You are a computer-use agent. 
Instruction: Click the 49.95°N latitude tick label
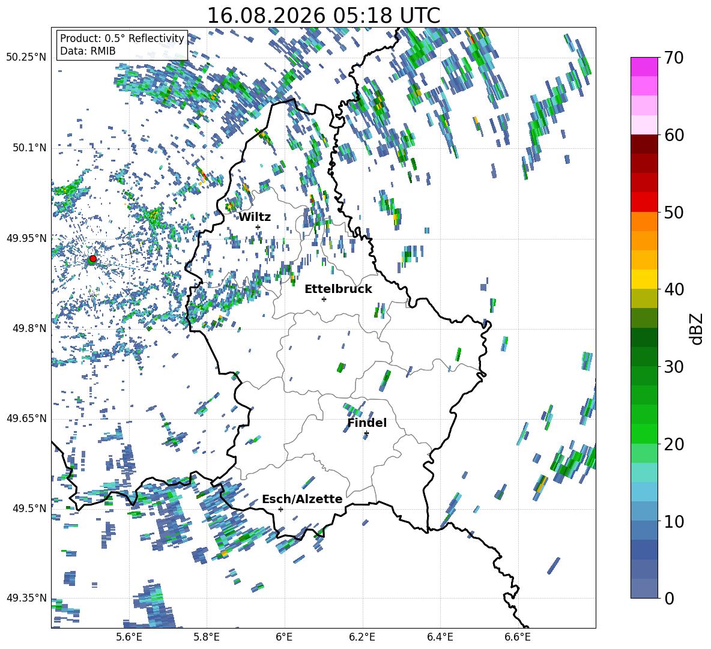[x=26, y=238]
